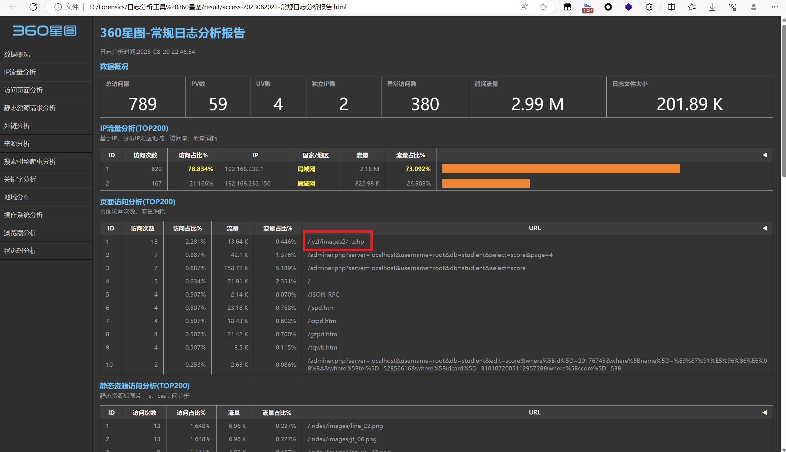Open Settings and more ellipsis menu

coord(775,7)
